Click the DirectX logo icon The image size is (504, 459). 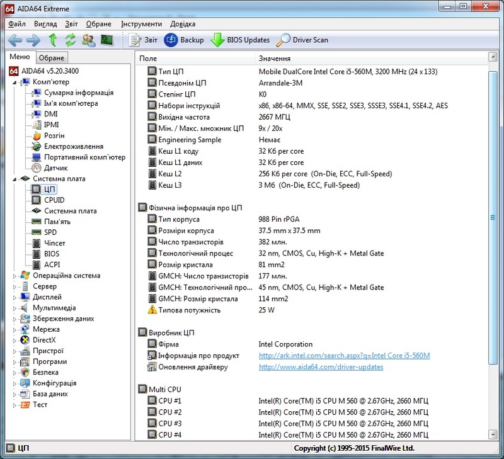[x=25, y=340]
